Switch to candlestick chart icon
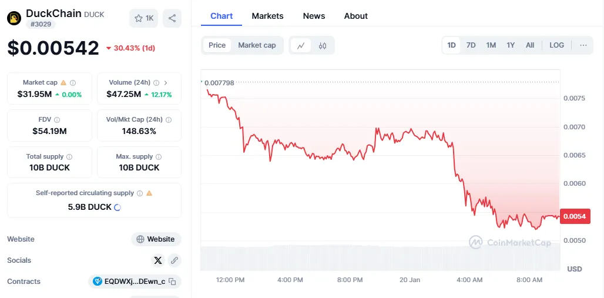 [323, 45]
